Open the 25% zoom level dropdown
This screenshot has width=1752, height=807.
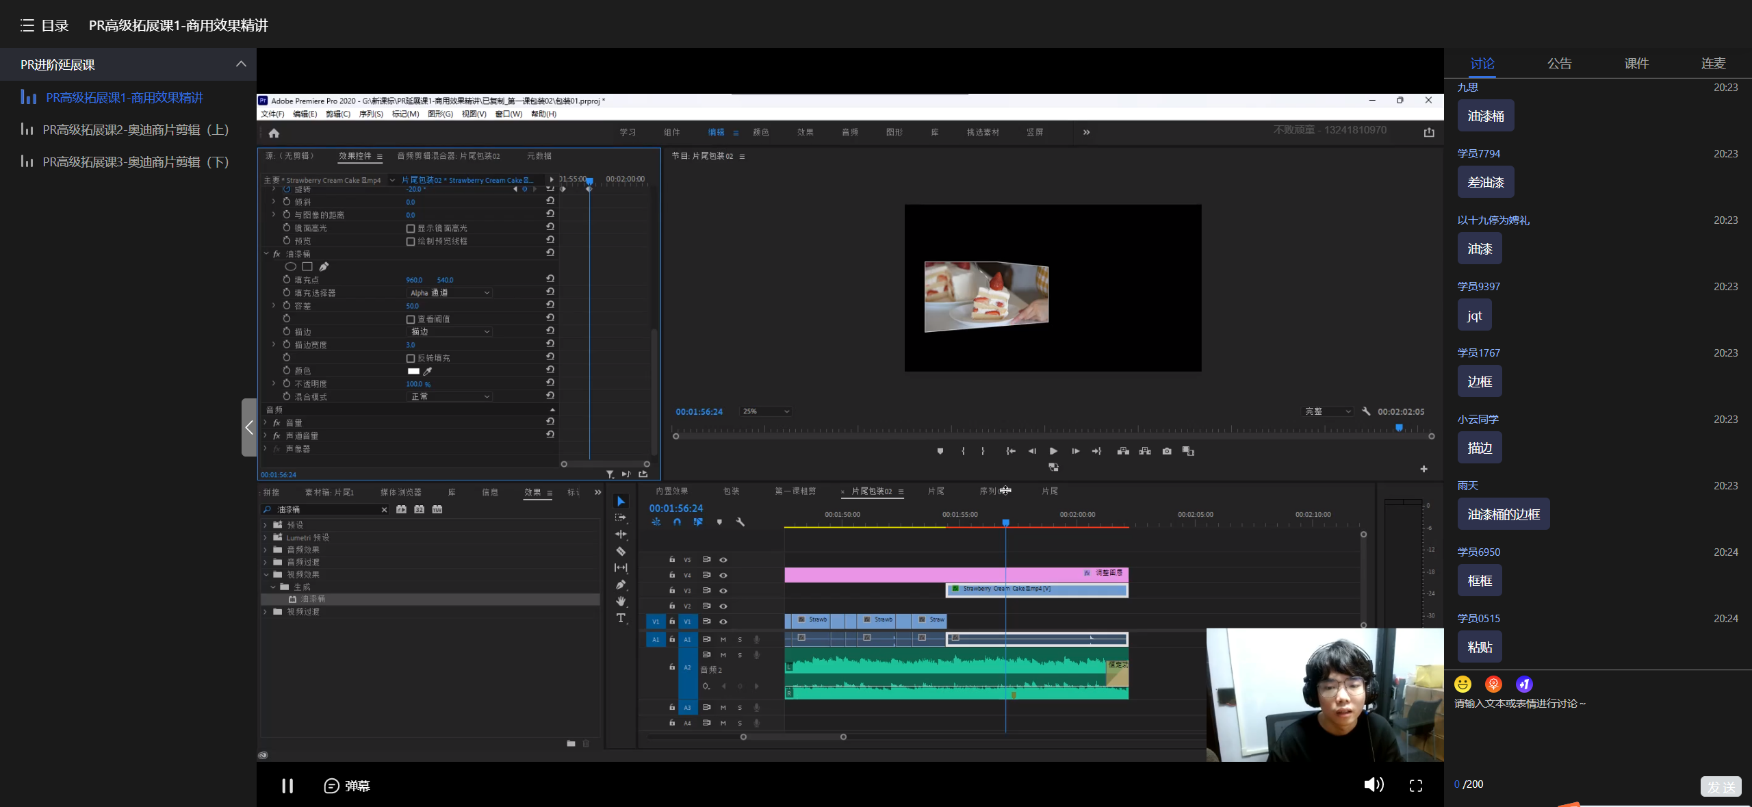(x=766, y=411)
